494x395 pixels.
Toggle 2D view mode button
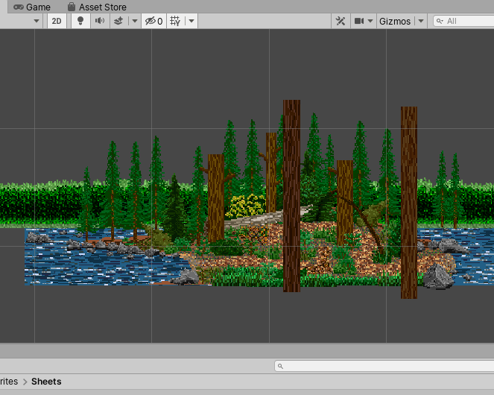(x=57, y=21)
